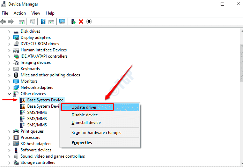Click the Human Interface Devices icon
This screenshot has height=167, width=243.
pyautogui.click(x=16, y=50)
